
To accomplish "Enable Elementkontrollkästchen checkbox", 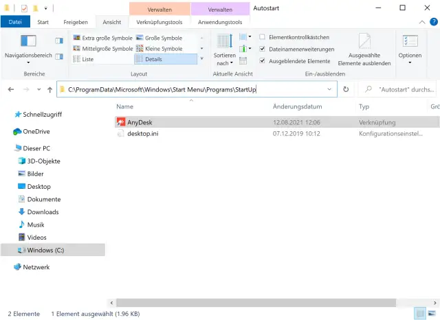I will pos(262,37).
